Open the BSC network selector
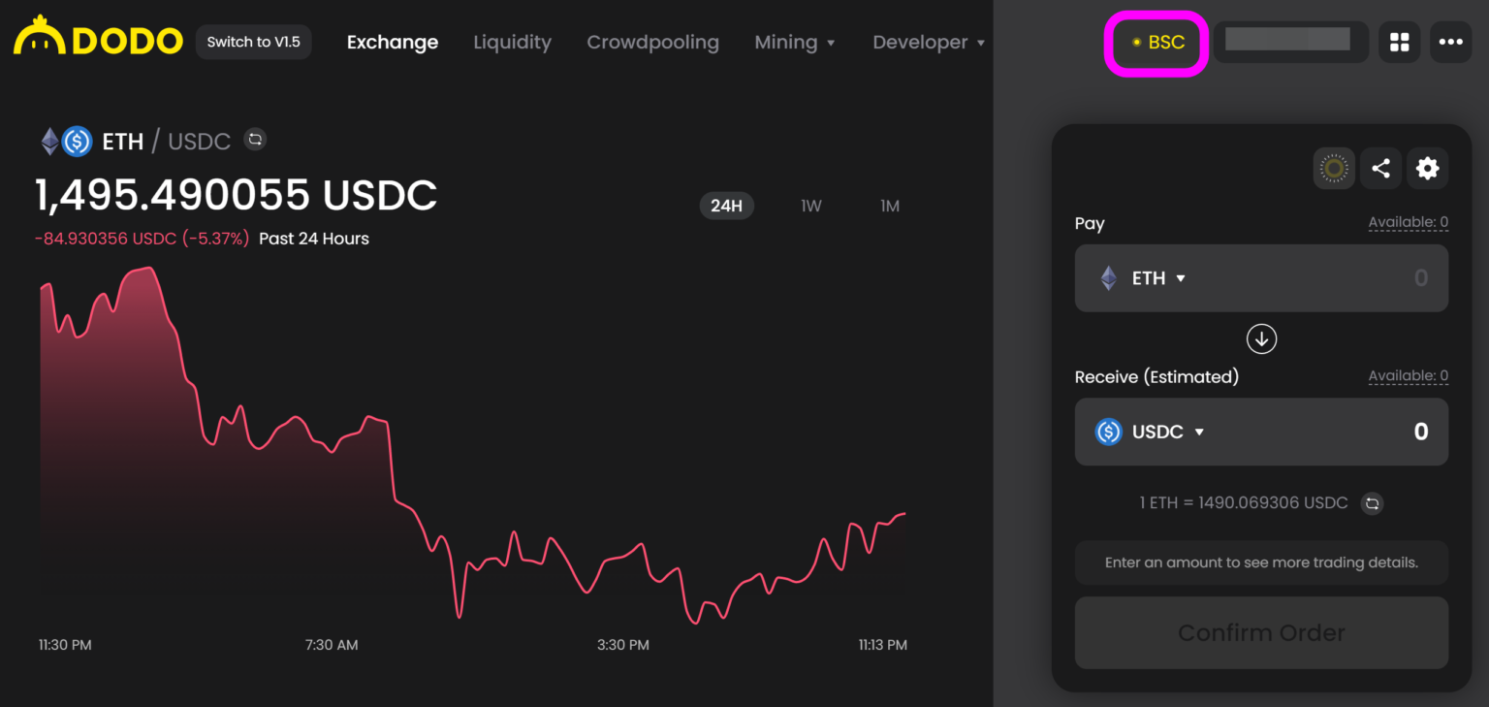This screenshot has width=1489, height=707. (1156, 42)
